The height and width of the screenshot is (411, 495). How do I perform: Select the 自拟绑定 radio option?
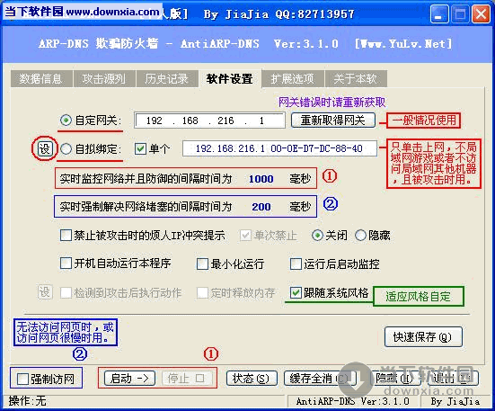[66, 148]
